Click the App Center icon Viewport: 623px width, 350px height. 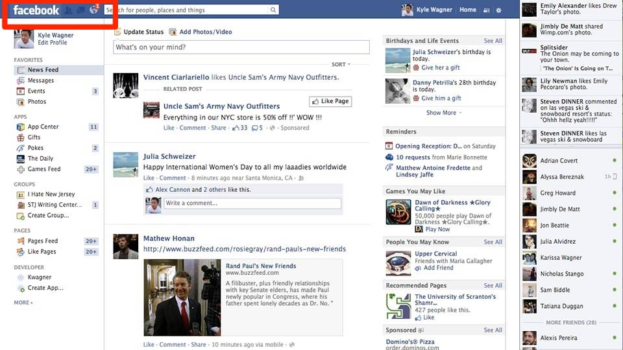click(x=21, y=127)
